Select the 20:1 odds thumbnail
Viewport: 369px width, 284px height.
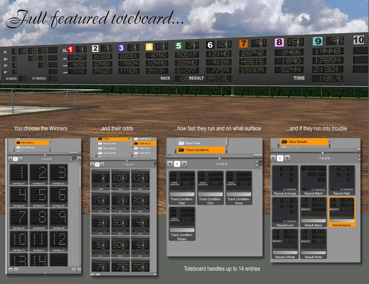click(140, 202)
